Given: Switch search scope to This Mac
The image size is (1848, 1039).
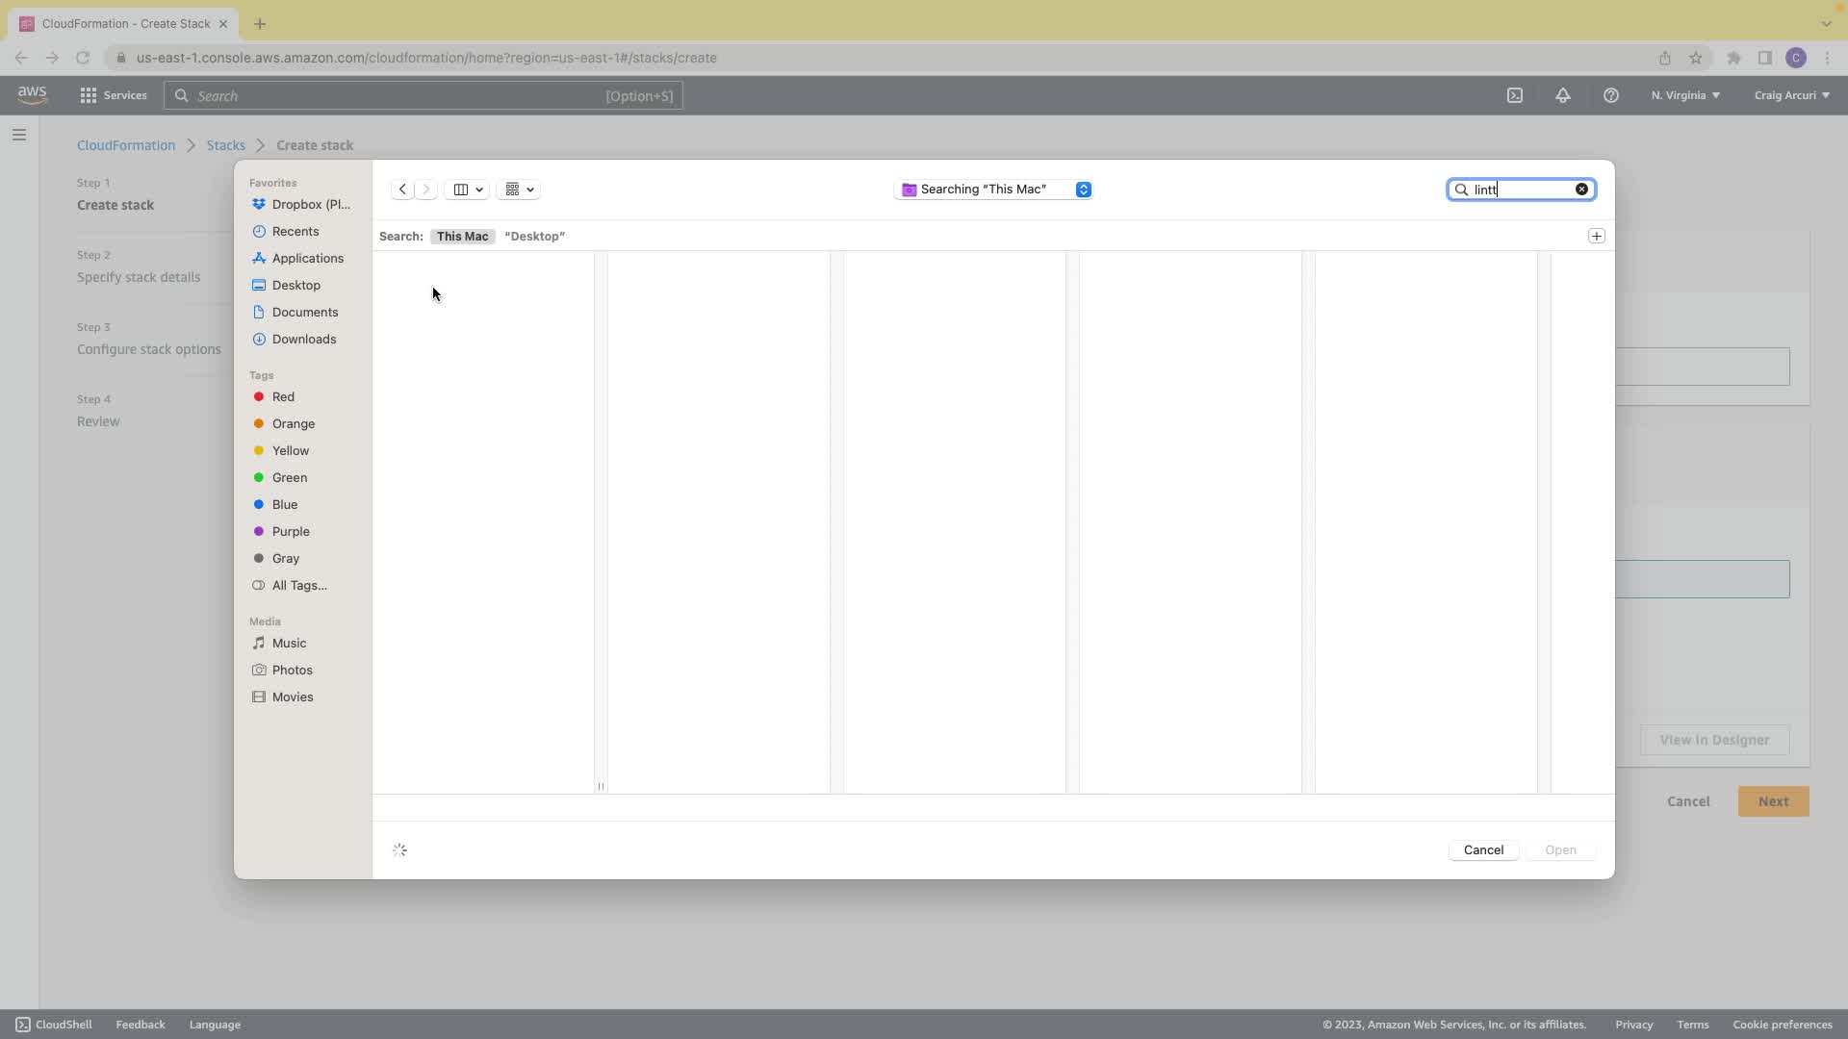Looking at the screenshot, I should pos(462,236).
